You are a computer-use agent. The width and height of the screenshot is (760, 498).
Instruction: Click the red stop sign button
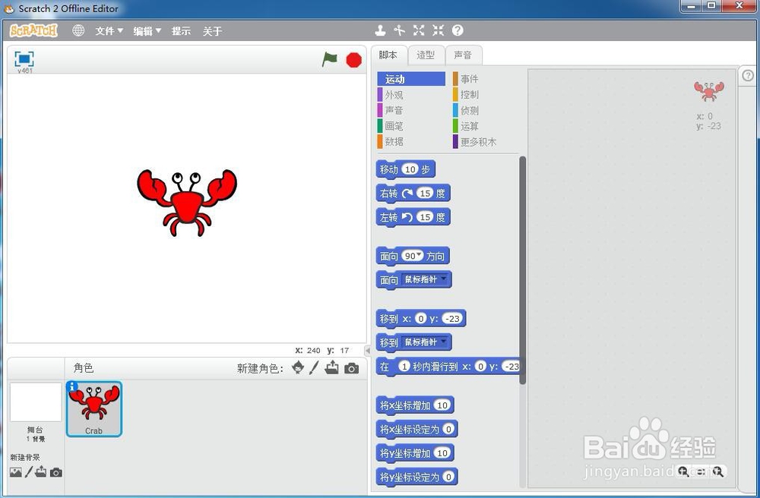(354, 60)
